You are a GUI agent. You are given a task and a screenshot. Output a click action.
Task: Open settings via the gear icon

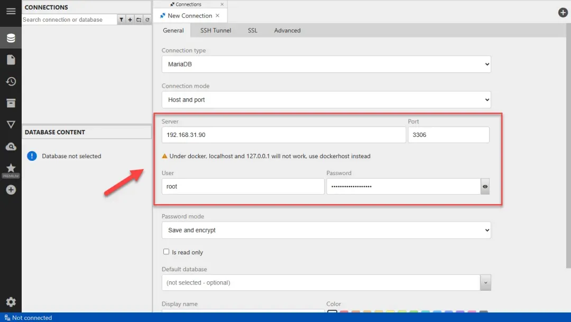[x=11, y=301]
